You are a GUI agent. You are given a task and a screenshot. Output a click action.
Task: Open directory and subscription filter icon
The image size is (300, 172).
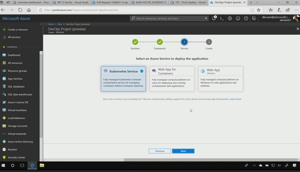click(254, 18)
